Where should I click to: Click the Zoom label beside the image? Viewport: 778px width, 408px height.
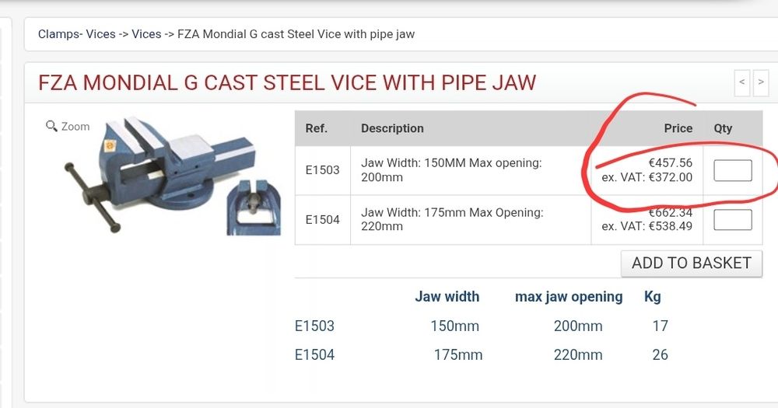tap(75, 127)
